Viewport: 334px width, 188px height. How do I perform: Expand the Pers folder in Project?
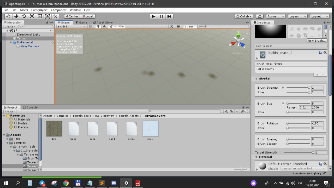coord(8,139)
